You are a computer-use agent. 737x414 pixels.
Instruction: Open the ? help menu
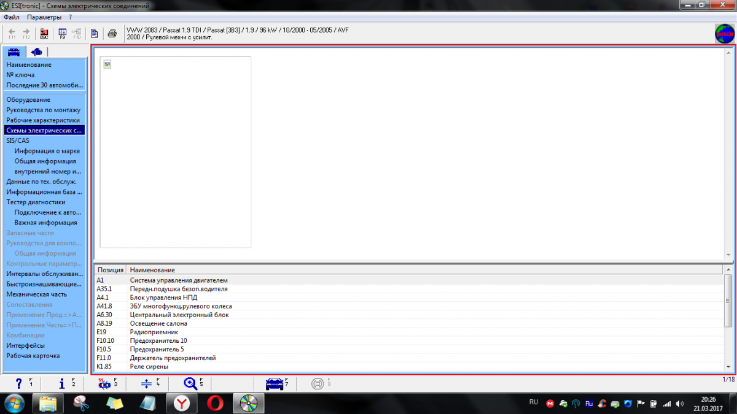[x=71, y=17]
